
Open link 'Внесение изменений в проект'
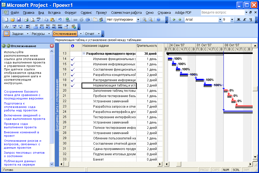21,134
